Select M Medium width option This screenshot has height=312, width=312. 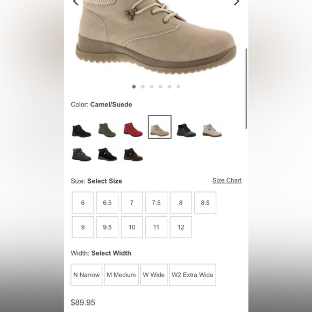tap(121, 274)
